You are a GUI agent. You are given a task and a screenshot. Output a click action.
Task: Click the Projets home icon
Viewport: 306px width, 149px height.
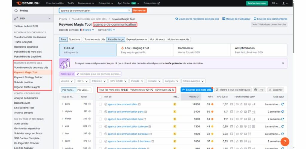click(16, 10)
